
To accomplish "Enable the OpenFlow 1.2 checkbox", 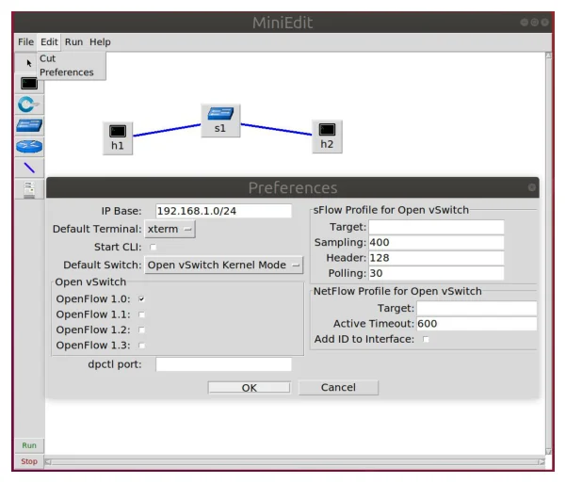I will [x=141, y=330].
